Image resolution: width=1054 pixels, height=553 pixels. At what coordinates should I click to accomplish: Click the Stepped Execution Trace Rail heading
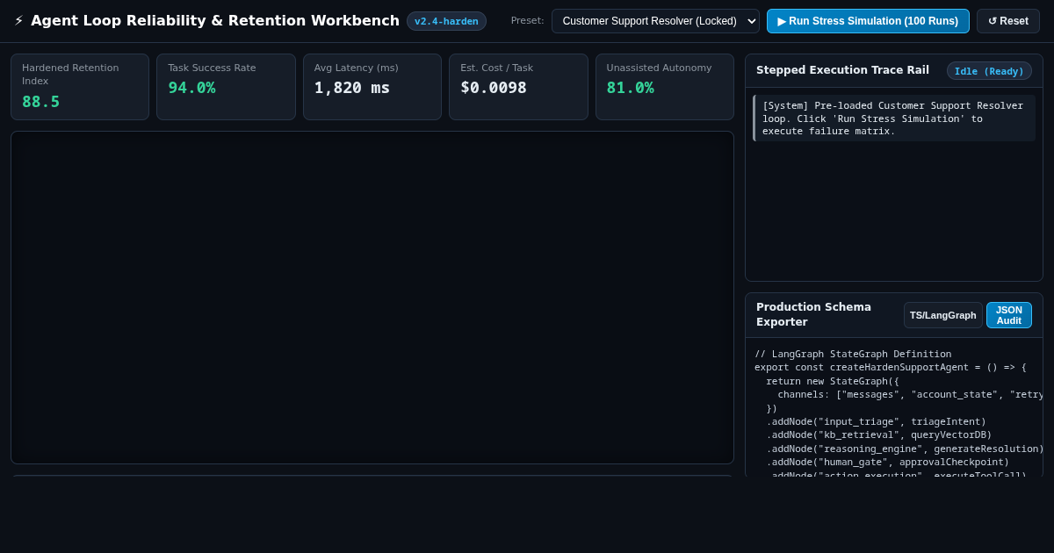[842, 70]
